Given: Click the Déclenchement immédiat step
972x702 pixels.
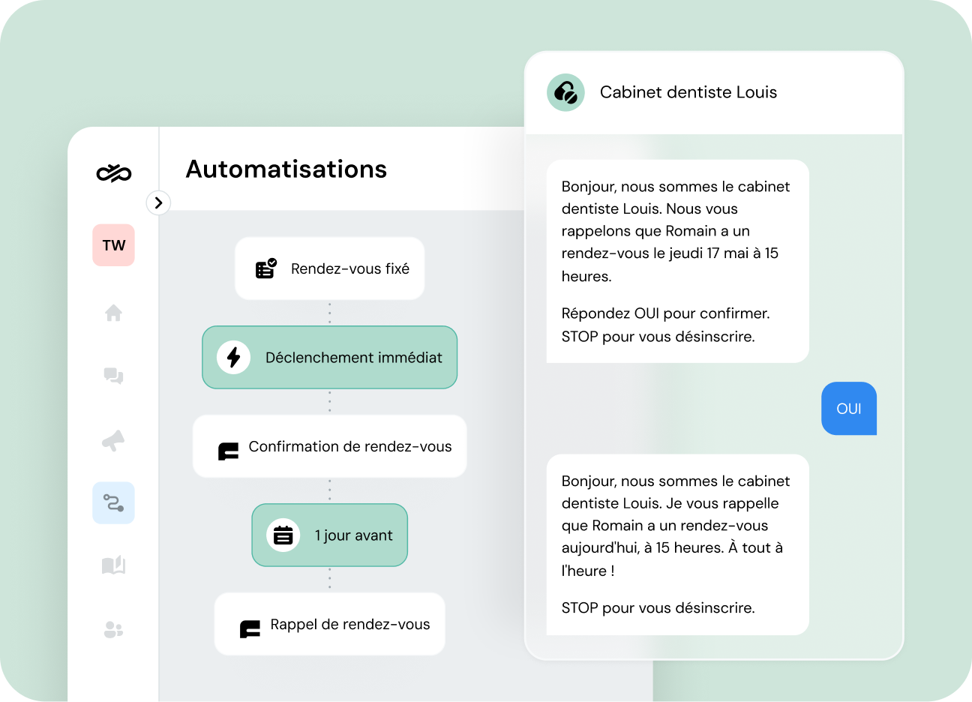Looking at the screenshot, I should click(x=329, y=358).
